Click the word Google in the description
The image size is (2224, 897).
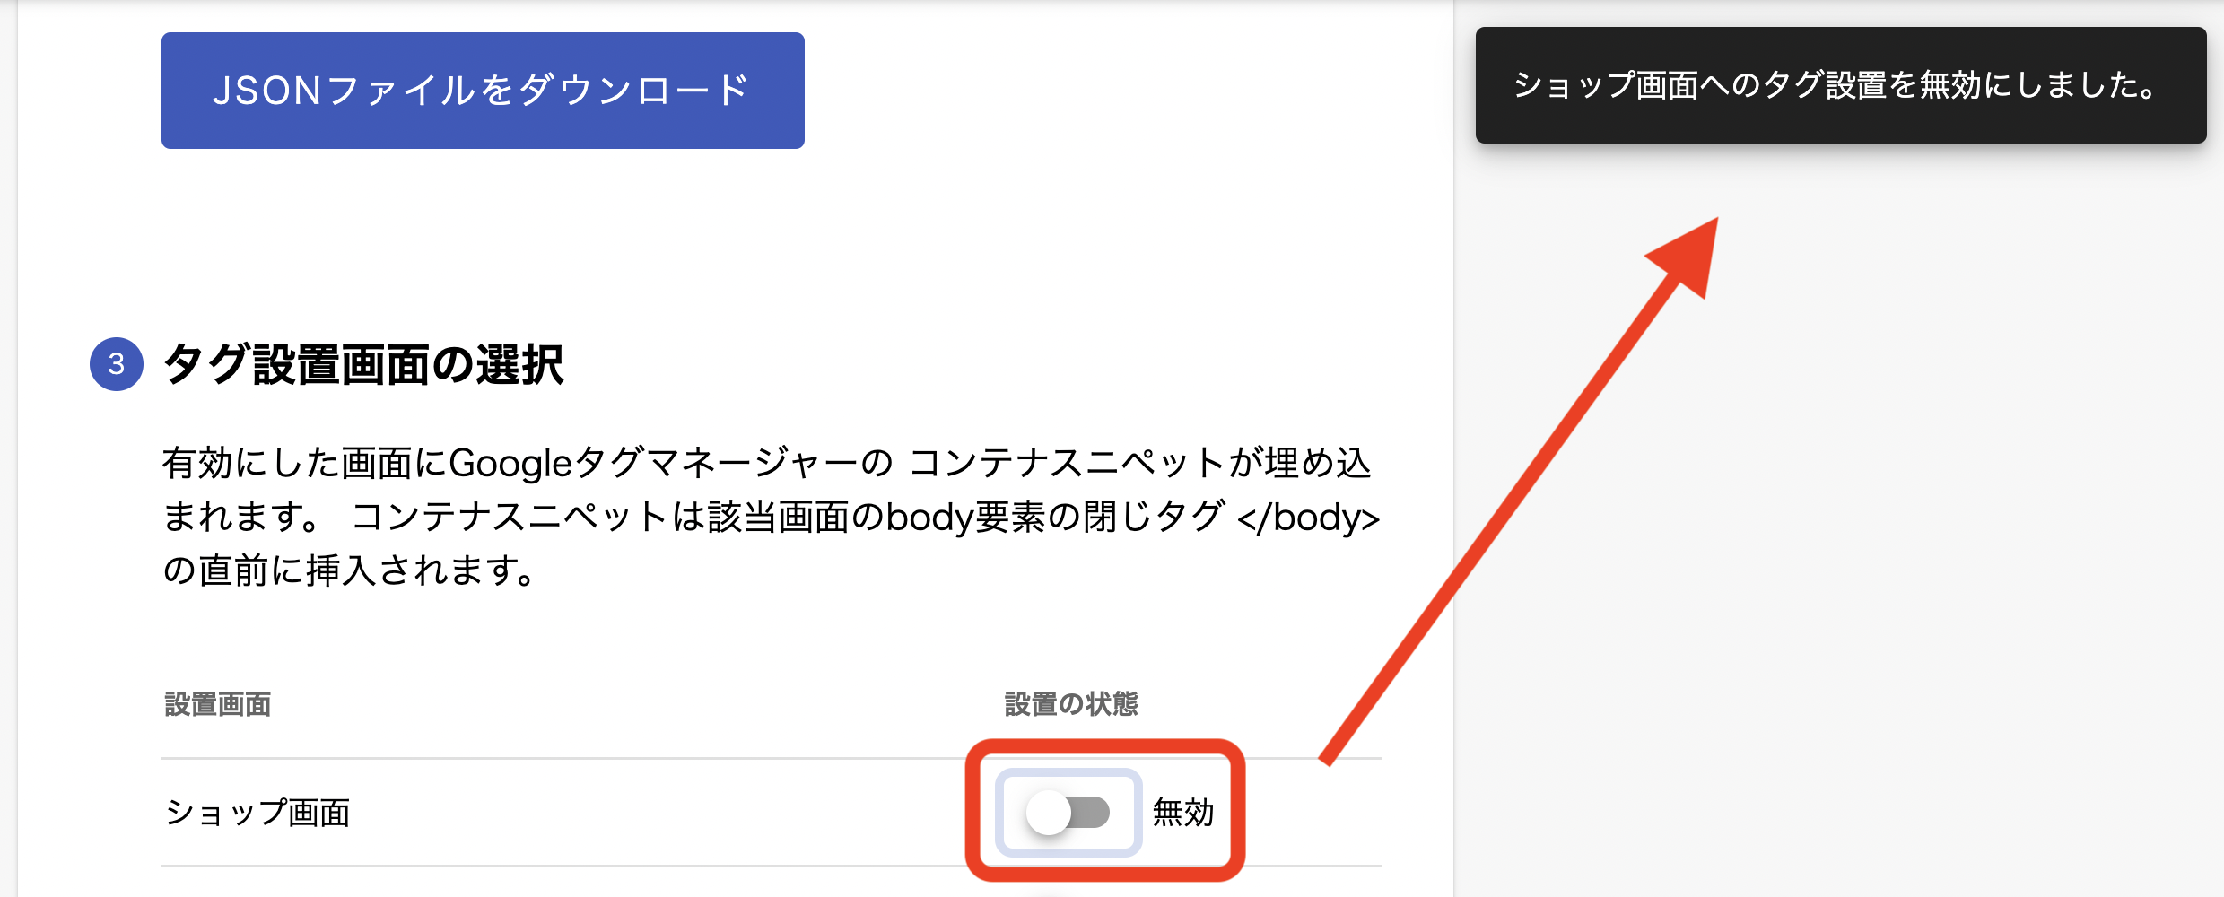pyautogui.click(x=510, y=464)
